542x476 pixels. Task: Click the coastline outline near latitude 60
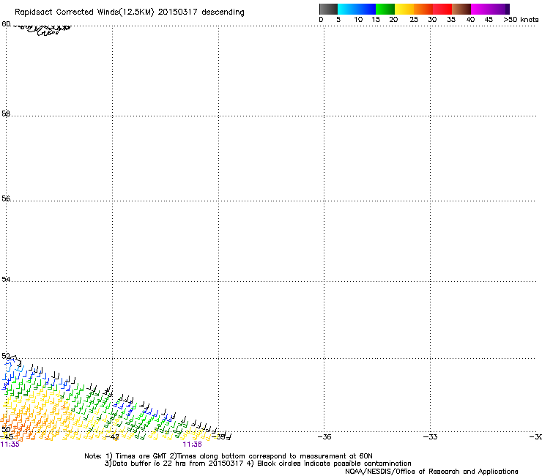43,29
